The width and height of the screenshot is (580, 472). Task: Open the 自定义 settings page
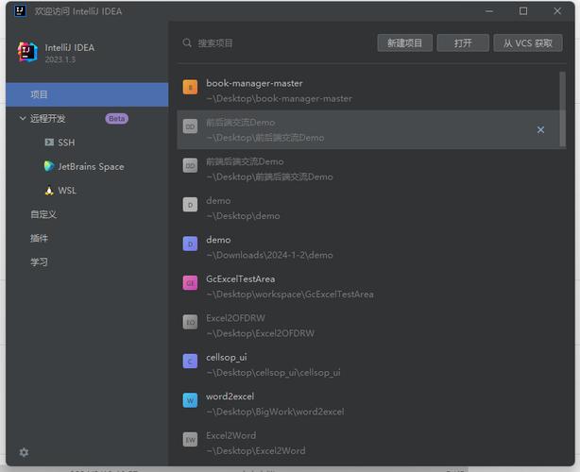[x=43, y=214]
